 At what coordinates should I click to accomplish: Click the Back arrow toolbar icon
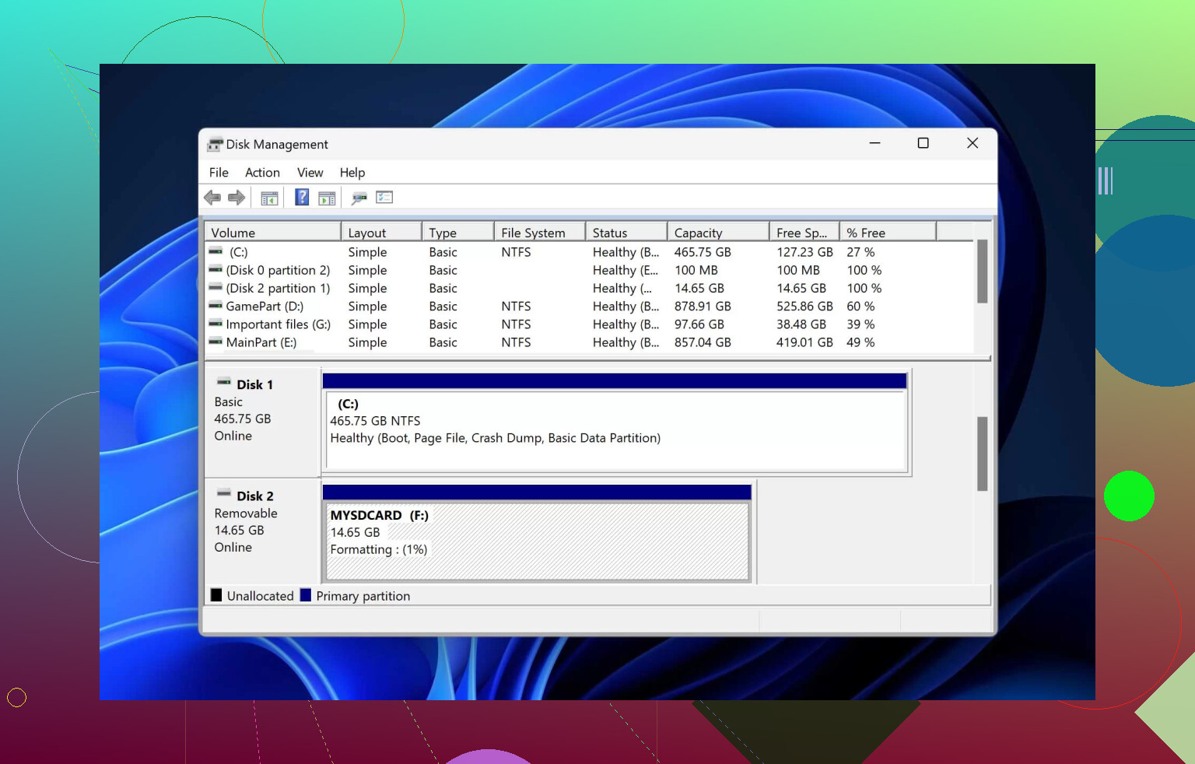click(x=212, y=198)
